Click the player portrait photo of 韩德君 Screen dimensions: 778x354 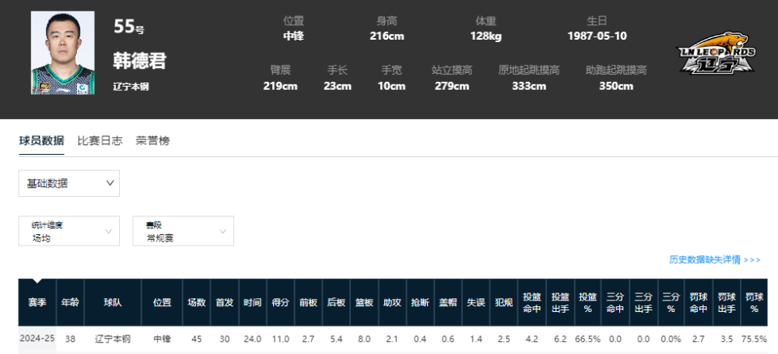62,53
